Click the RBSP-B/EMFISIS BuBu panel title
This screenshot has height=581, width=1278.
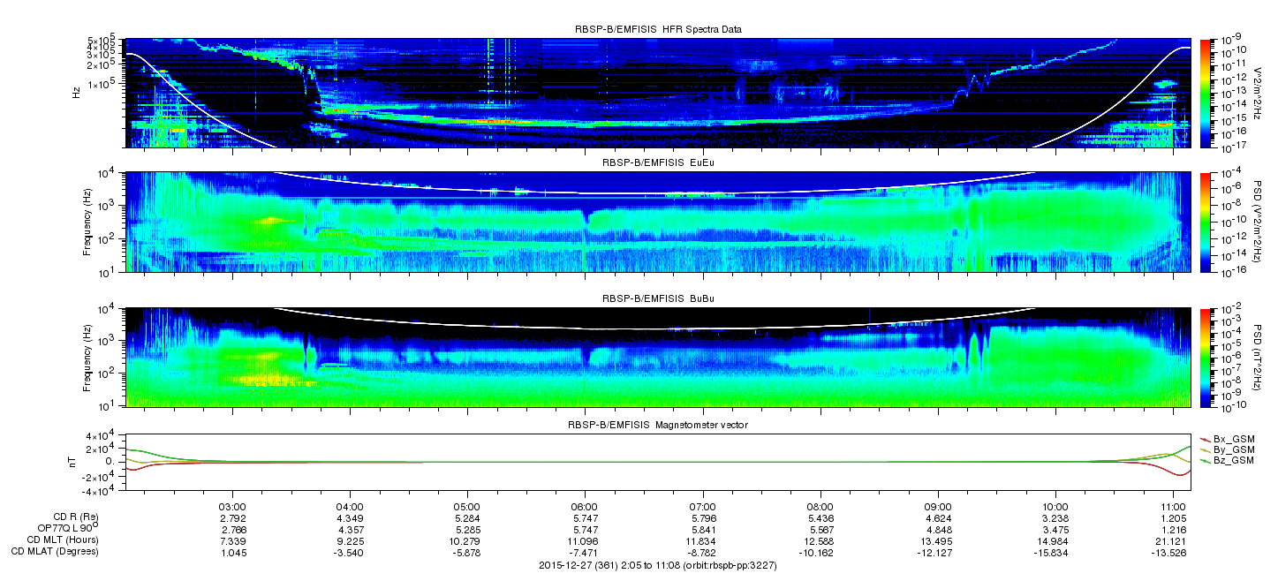(x=658, y=299)
